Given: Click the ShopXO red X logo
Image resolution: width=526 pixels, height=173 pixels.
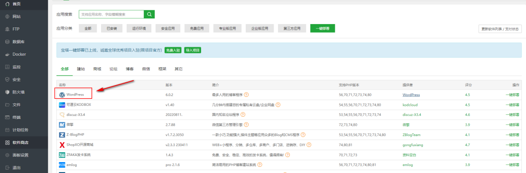Looking at the screenshot, I should (x=62, y=145).
